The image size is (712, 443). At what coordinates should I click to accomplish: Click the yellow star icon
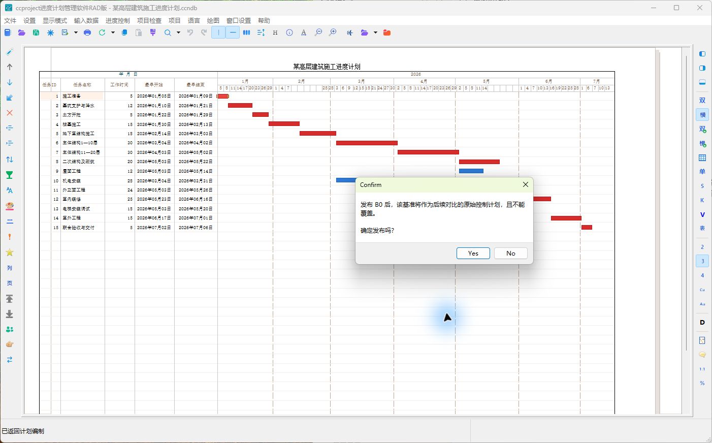[x=10, y=252]
